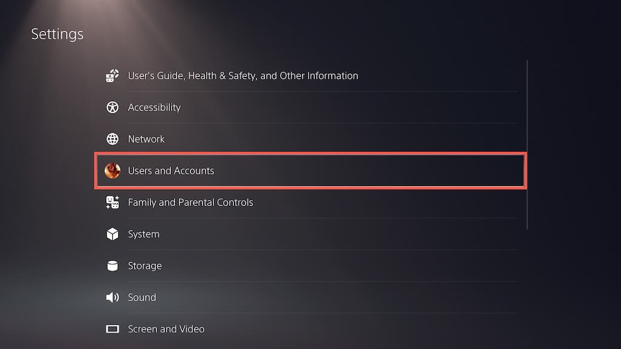Click the User's Guide icon
This screenshot has height=349, width=621.
pos(112,76)
